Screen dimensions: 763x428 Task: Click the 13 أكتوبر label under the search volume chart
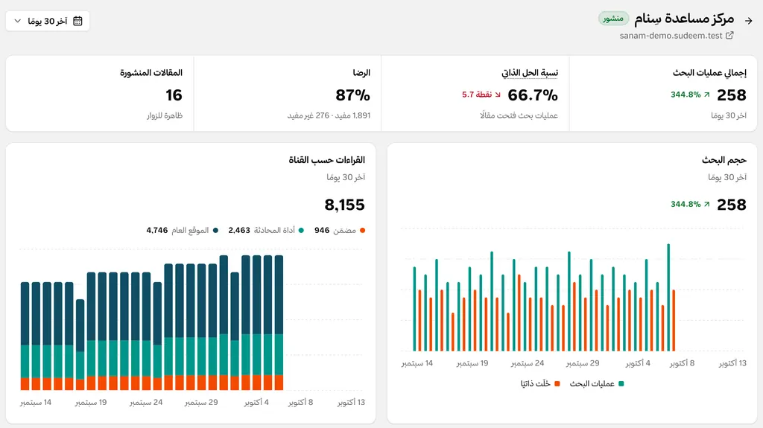pyautogui.click(x=733, y=363)
